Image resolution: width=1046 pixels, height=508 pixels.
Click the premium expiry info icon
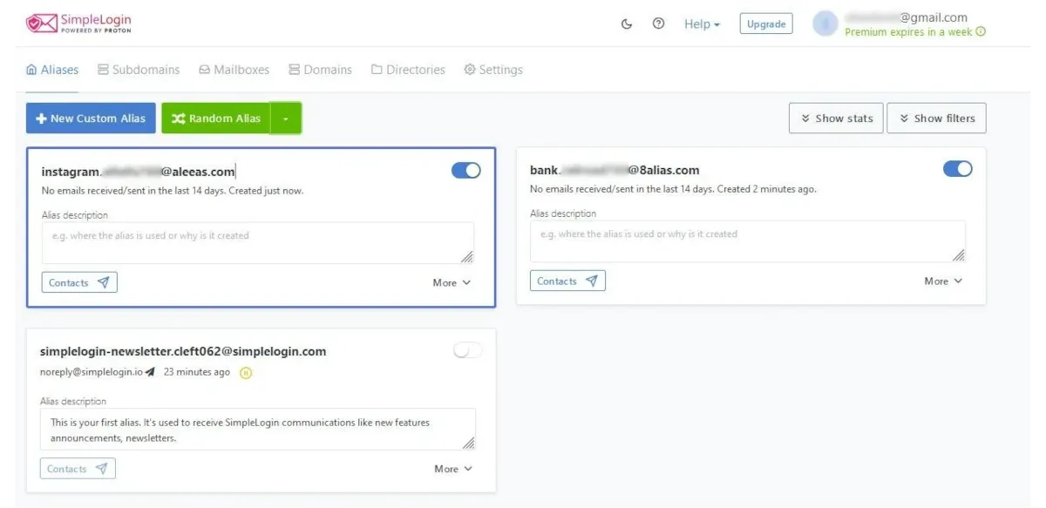(981, 32)
